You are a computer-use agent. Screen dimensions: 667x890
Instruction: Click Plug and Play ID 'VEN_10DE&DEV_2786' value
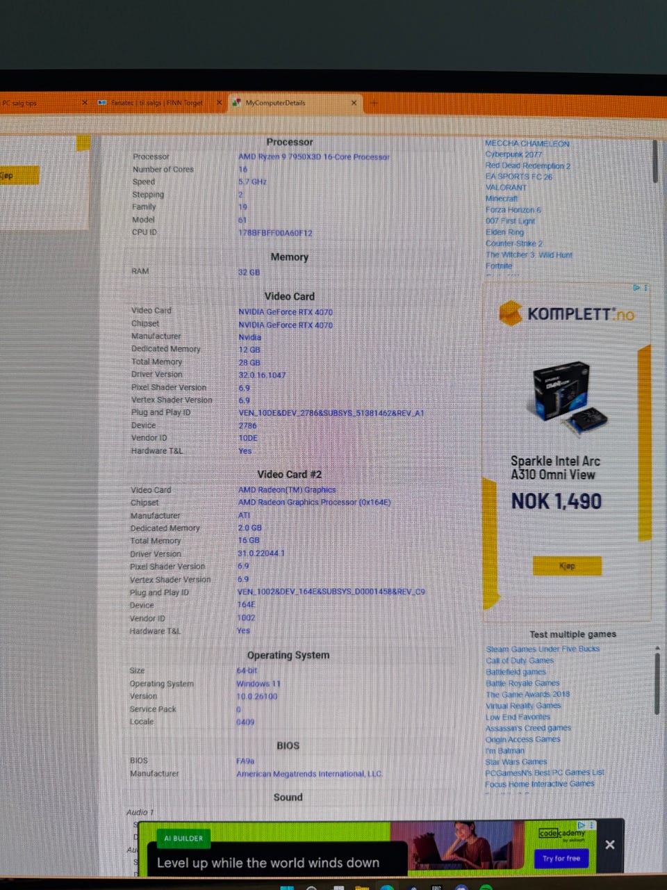331,412
